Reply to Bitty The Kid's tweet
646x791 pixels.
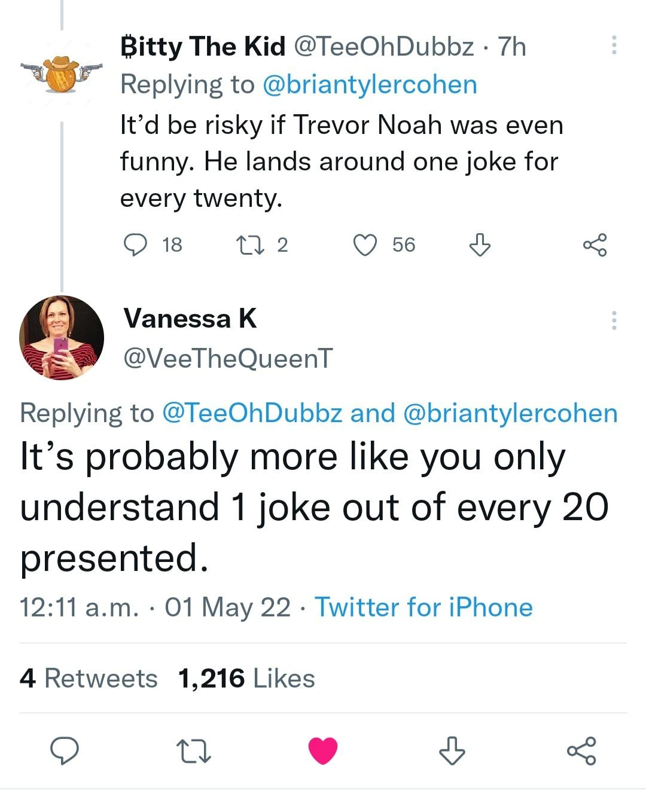pos(135,245)
